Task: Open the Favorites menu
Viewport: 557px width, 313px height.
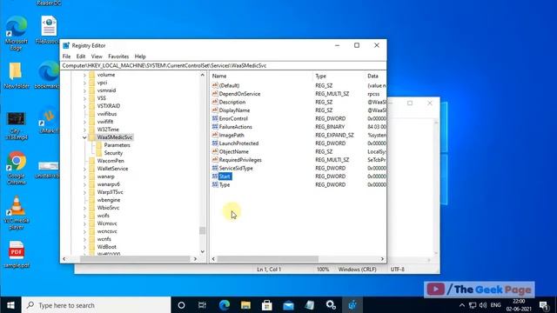Action: 118,57
